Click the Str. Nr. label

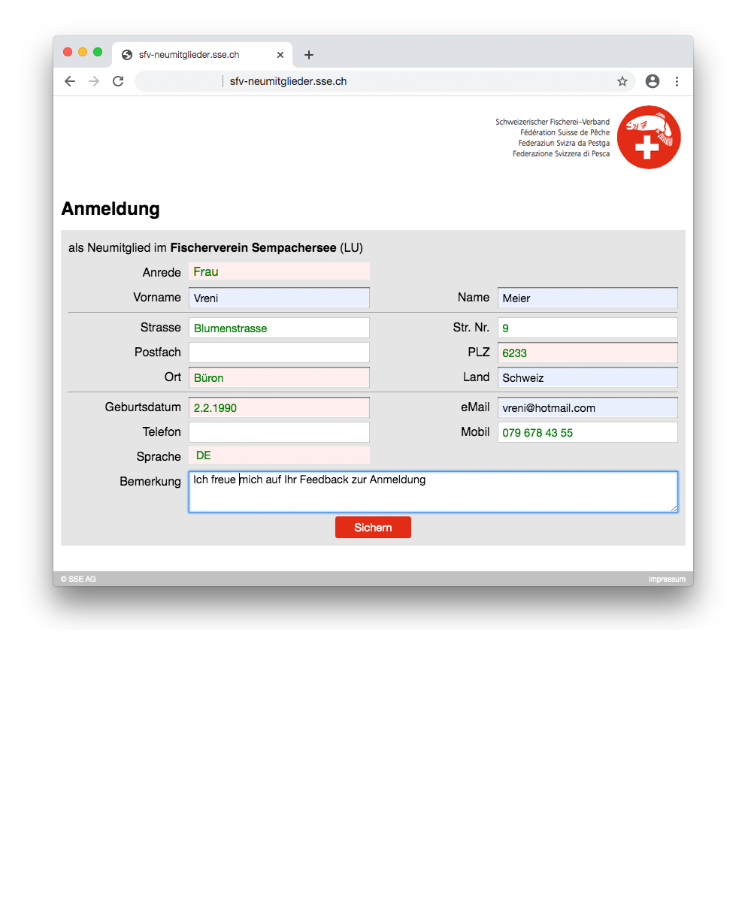(x=471, y=328)
